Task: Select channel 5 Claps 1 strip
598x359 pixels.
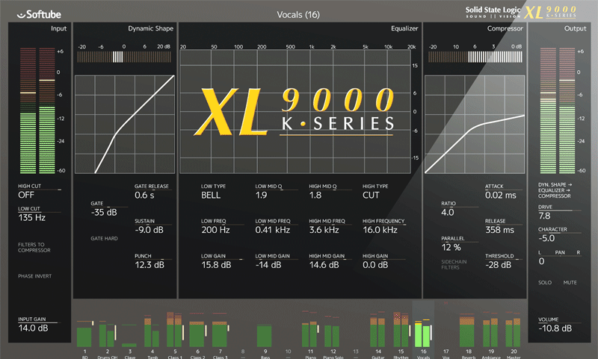Action: (175, 334)
